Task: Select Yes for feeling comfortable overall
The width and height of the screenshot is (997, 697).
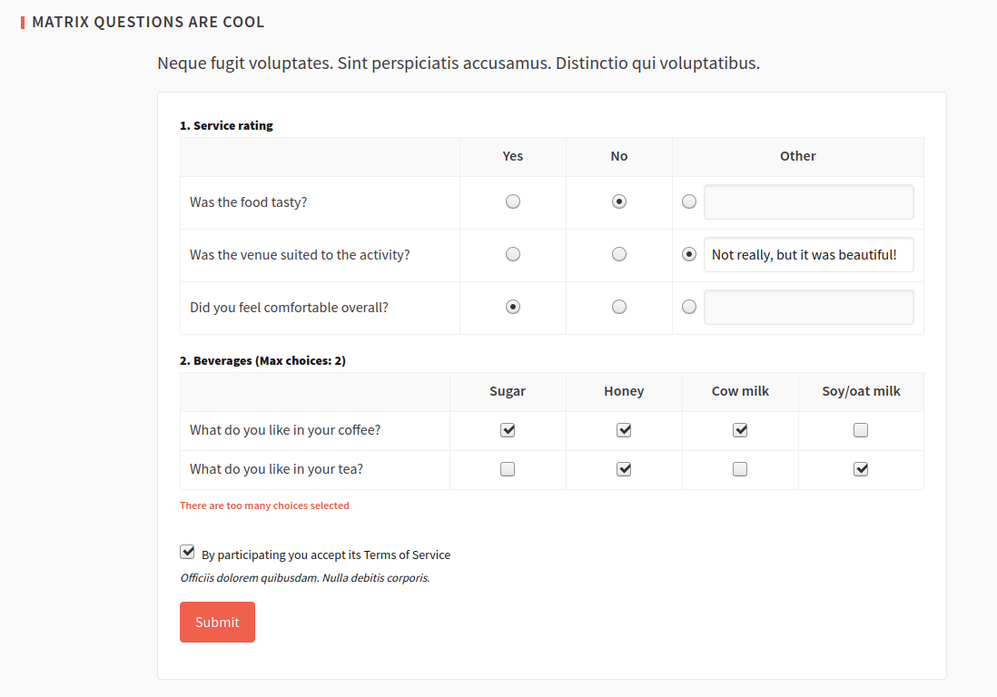Action: (x=513, y=307)
